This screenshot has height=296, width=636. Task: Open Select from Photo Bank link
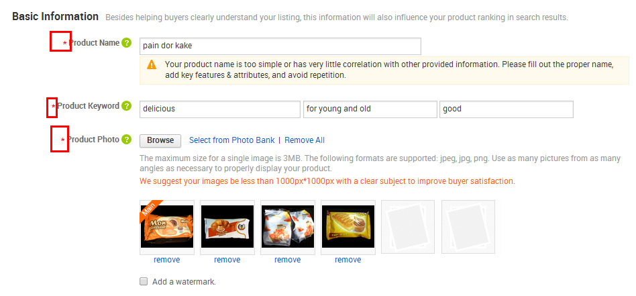[232, 140]
